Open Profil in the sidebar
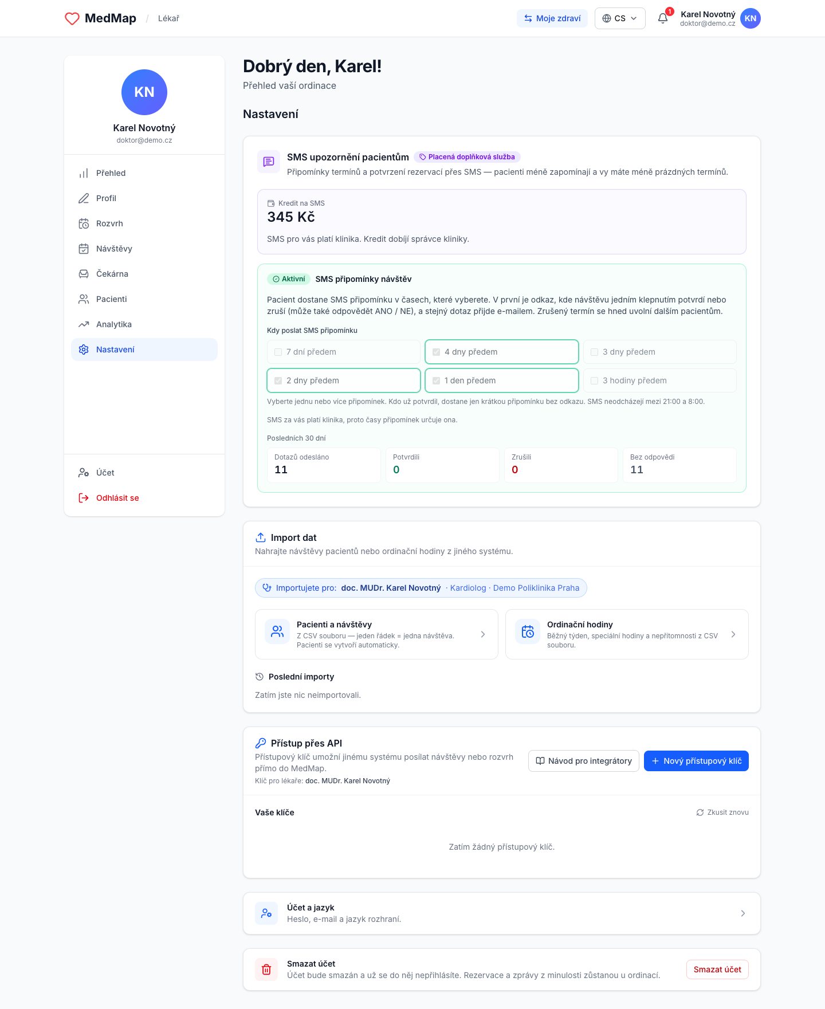 (144, 198)
